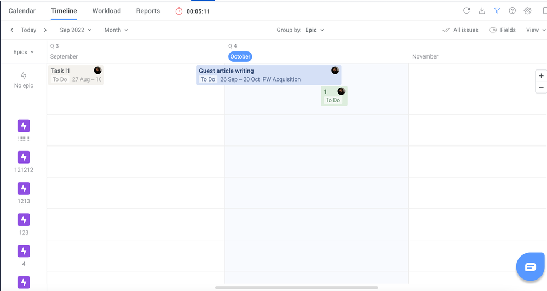This screenshot has width=547, height=291.
Task: Click the 26 Sep – 20 Oct date range
Action: pos(240,79)
